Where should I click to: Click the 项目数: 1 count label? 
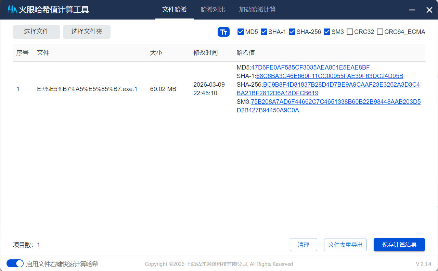(x=27, y=245)
